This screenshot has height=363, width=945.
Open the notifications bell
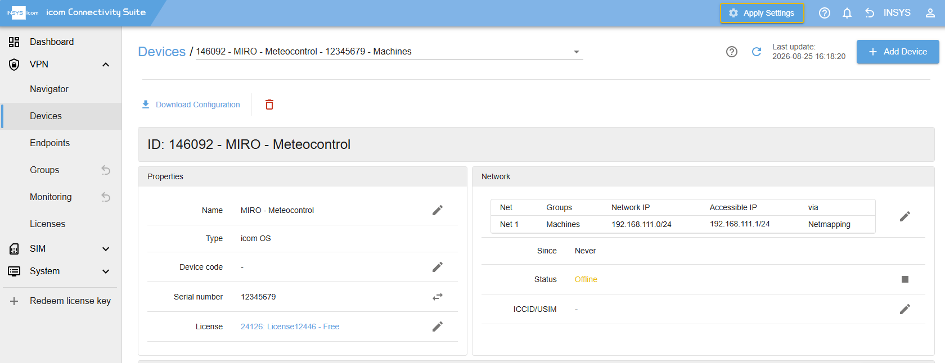point(847,13)
